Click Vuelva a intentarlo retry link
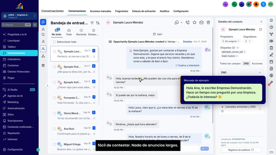Screen dimensions: 276x155 187,65
